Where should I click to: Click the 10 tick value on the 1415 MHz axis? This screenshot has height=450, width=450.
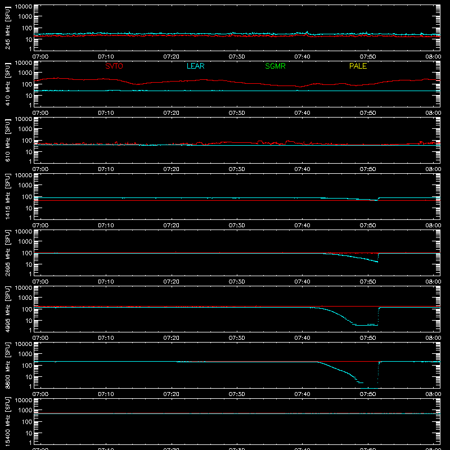[29, 208]
